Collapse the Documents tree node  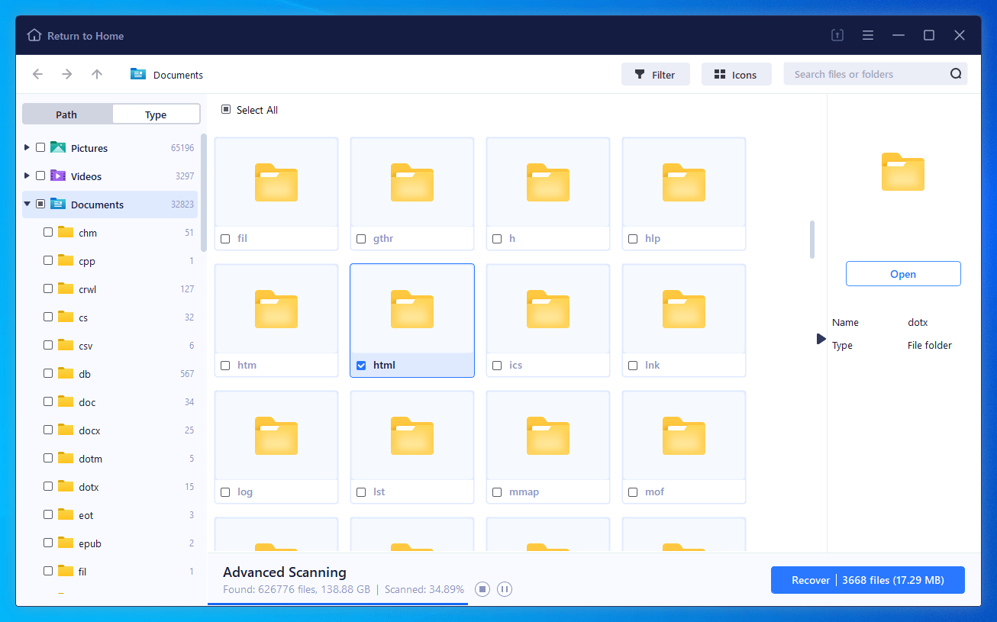[27, 204]
